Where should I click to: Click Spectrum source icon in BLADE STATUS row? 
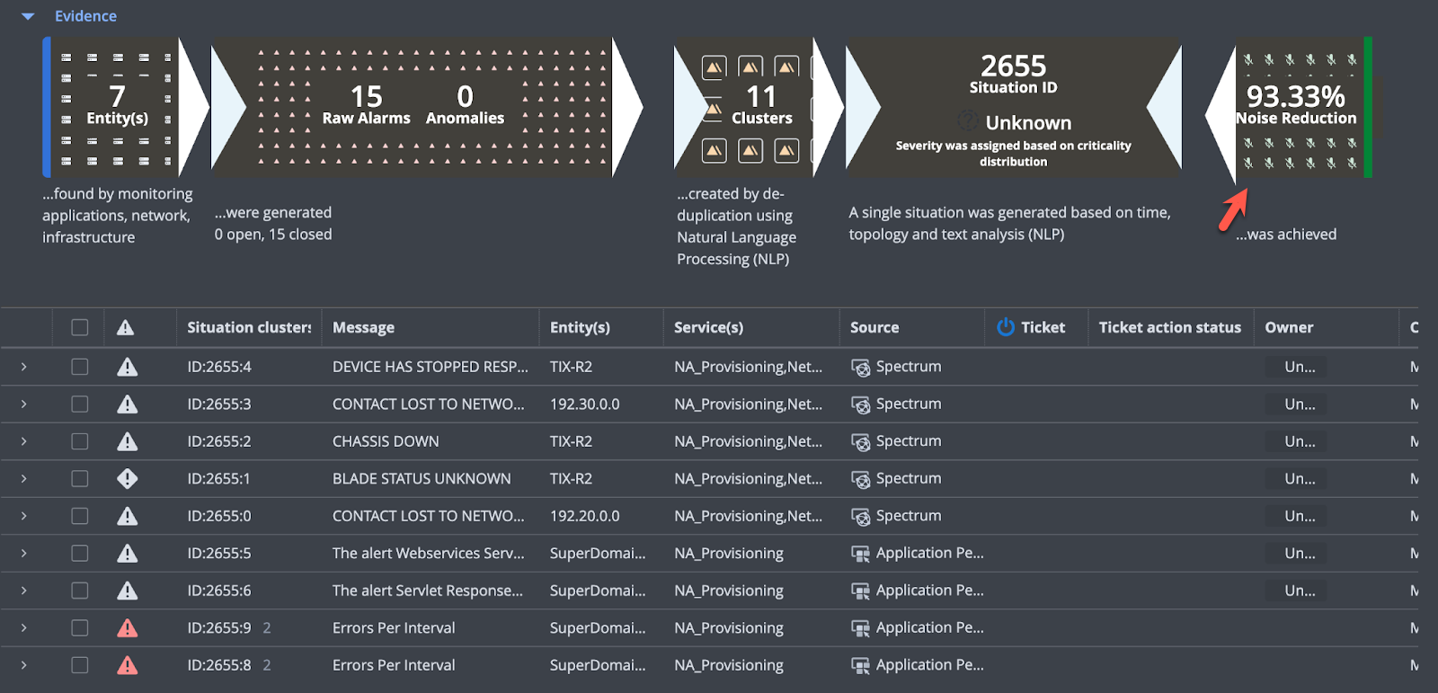860,480
